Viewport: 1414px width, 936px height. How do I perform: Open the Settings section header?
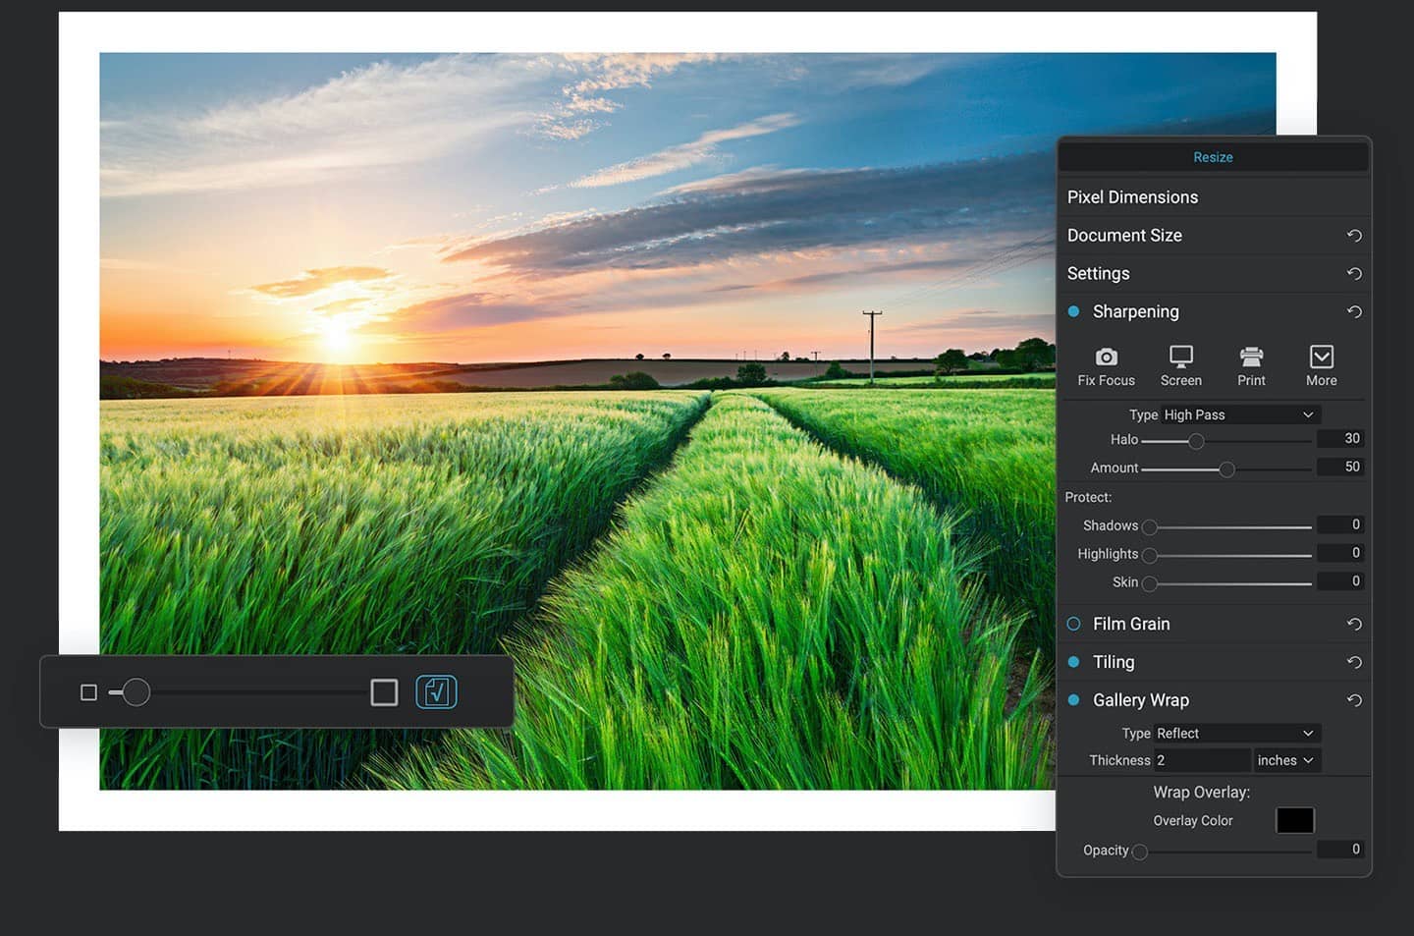tap(1098, 274)
